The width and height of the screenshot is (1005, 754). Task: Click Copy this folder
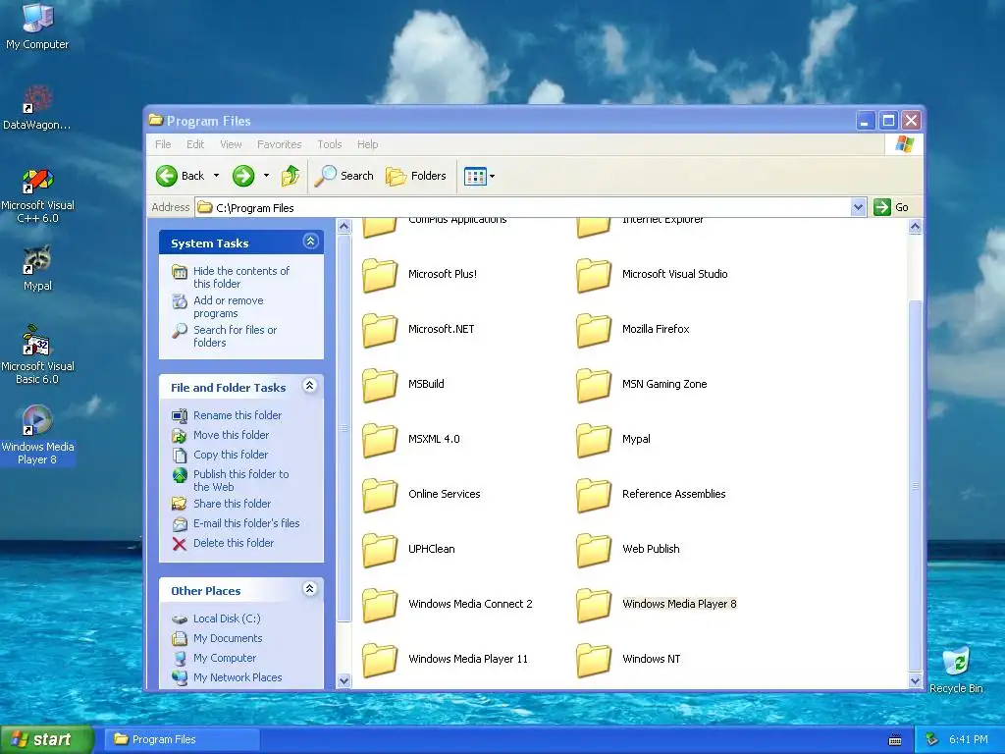point(231,455)
